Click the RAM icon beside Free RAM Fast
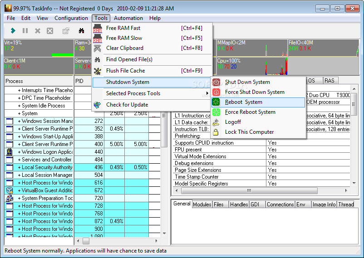 coord(98,28)
